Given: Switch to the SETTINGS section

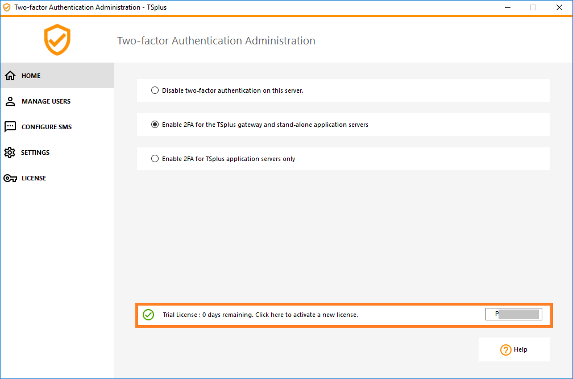Looking at the screenshot, I should [35, 152].
